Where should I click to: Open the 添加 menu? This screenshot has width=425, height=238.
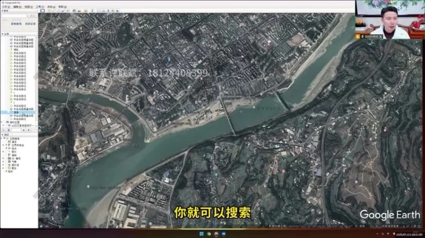click(x=51, y=6)
